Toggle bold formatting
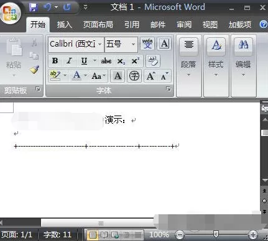This screenshot has width=268, height=241. click(55, 61)
